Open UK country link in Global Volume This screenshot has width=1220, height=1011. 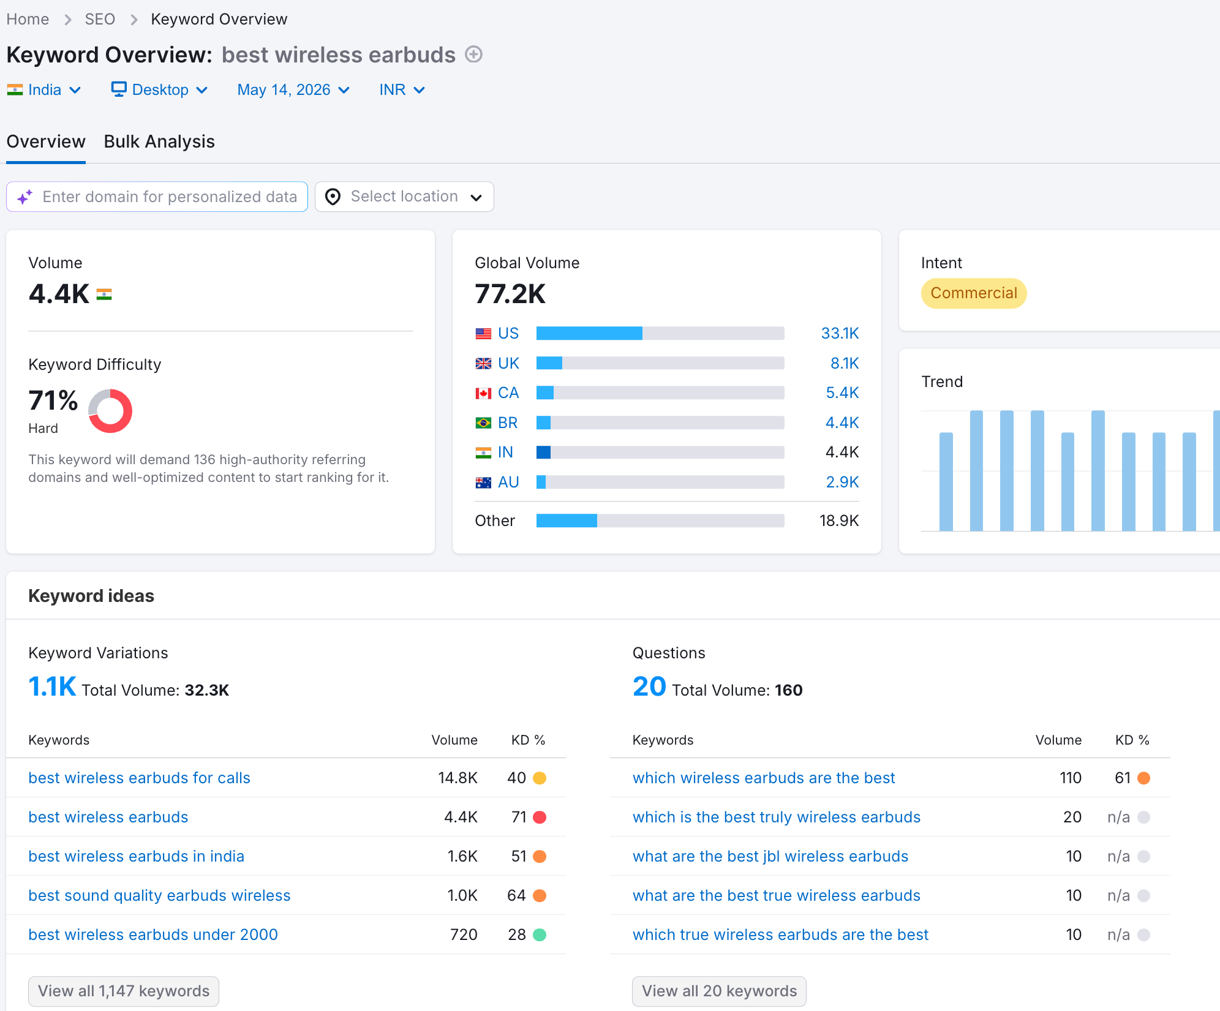[508, 364]
